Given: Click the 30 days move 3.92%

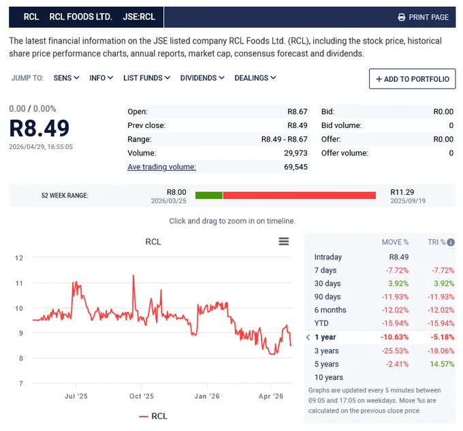Looking at the screenshot, I should pos(398,283).
